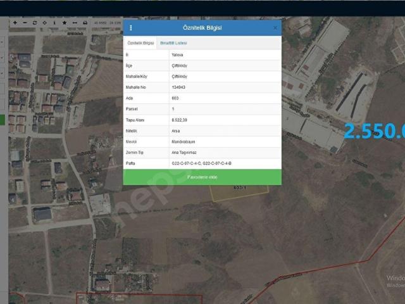Zoom in with the plus icon
This screenshot has height=304, width=405.
15,23
